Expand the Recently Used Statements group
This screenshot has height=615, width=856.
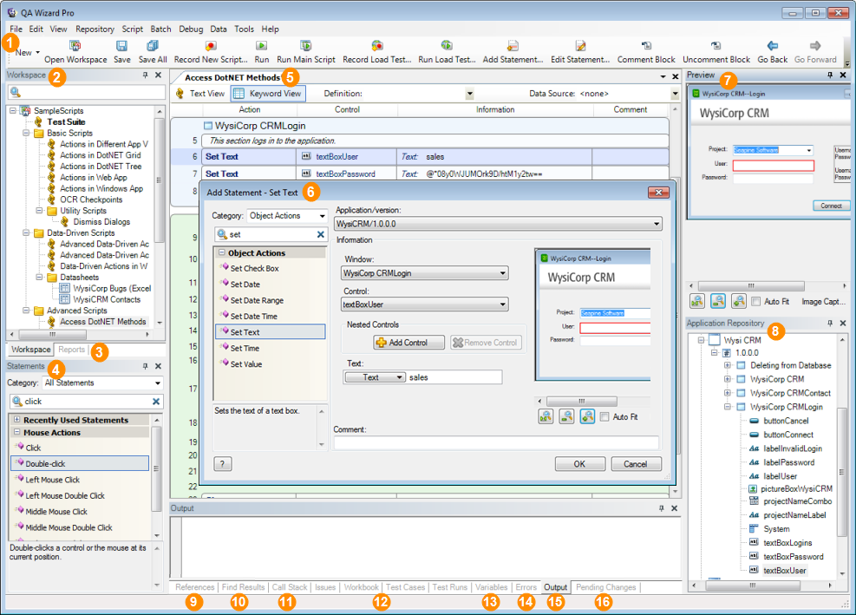tap(16, 420)
